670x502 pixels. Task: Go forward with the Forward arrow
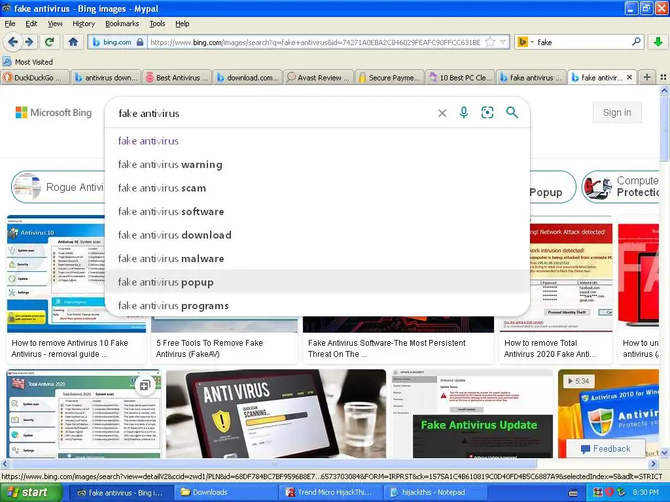(x=29, y=42)
